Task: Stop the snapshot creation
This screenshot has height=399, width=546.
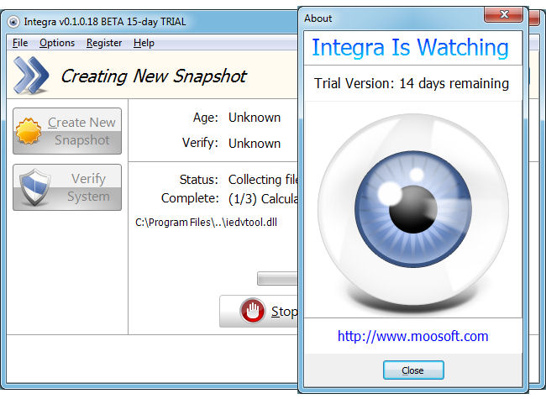Action: click(x=259, y=312)
